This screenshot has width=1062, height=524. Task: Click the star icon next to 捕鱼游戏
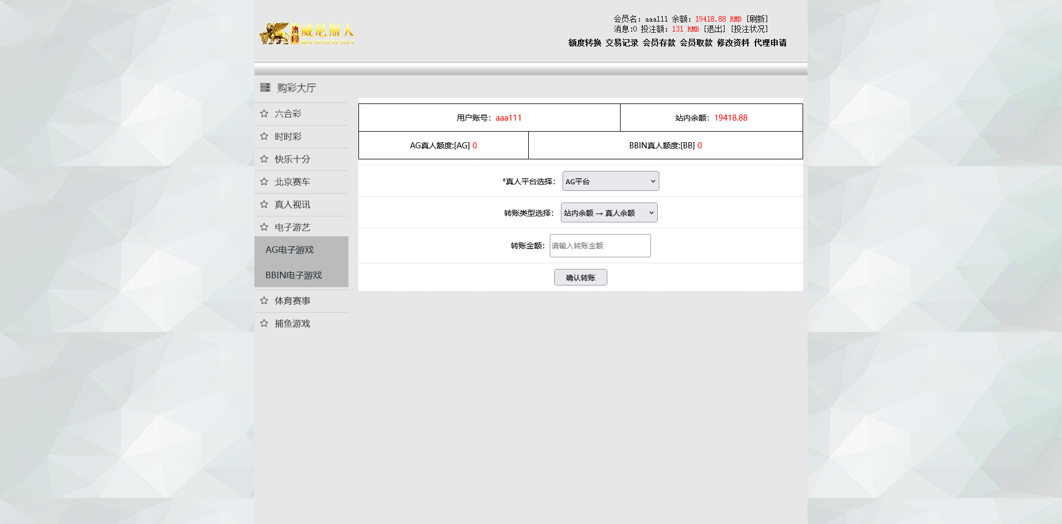coord(264,323)
